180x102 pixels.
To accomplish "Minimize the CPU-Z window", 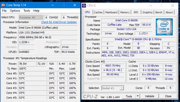I will coord(151,6).
